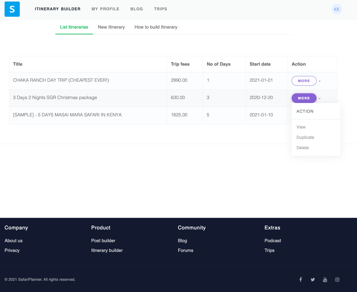Open Trips link in Extras footer
The image size is (357, 292).
269,250
